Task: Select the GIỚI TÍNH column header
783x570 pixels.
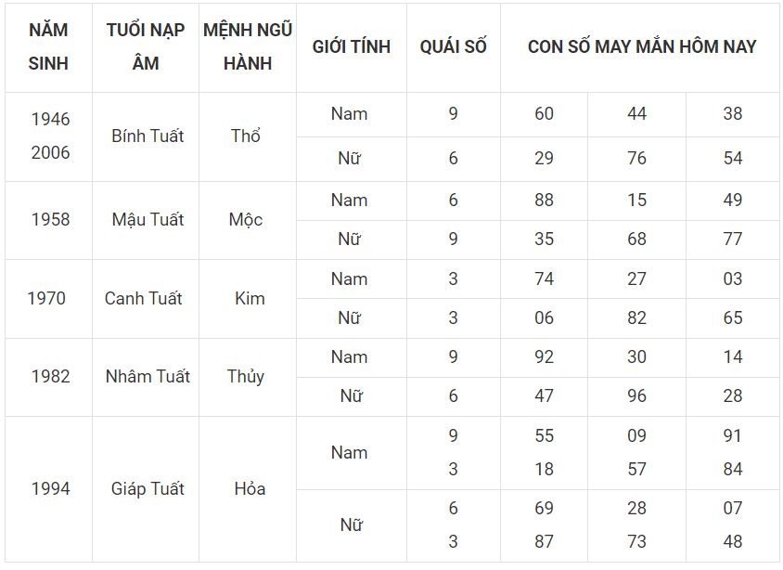Action: coord(351,46)
